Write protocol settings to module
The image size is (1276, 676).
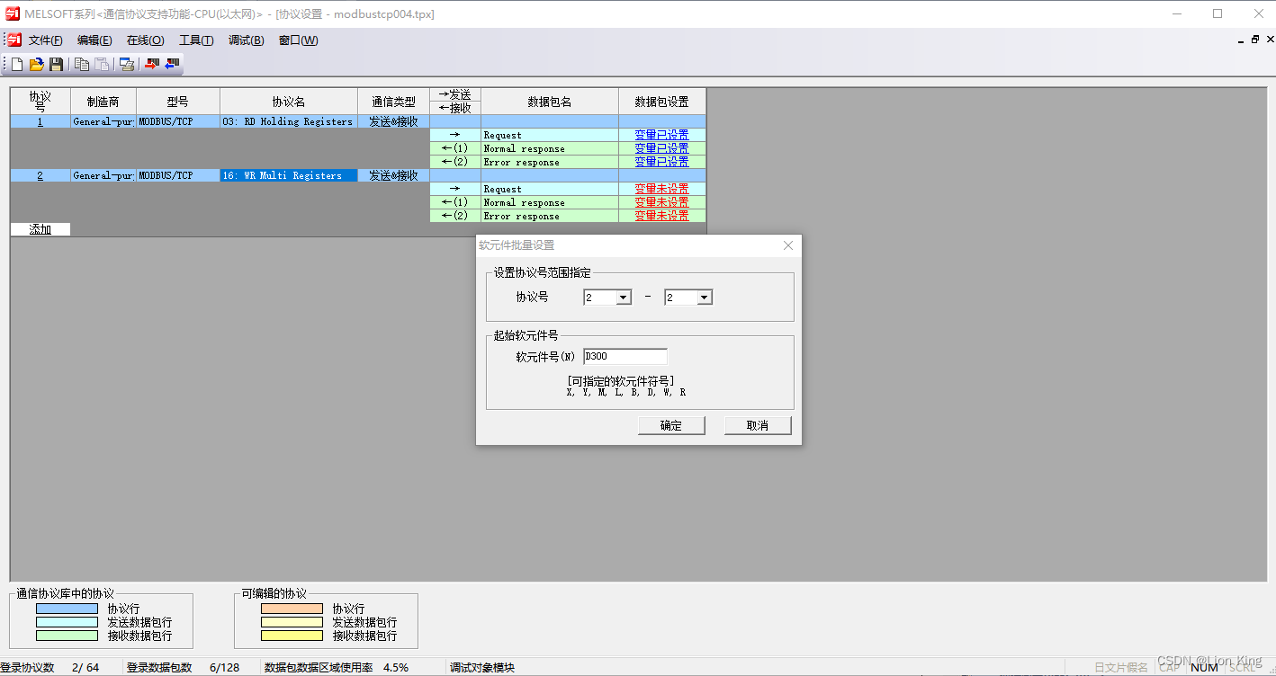click(152, 64)
